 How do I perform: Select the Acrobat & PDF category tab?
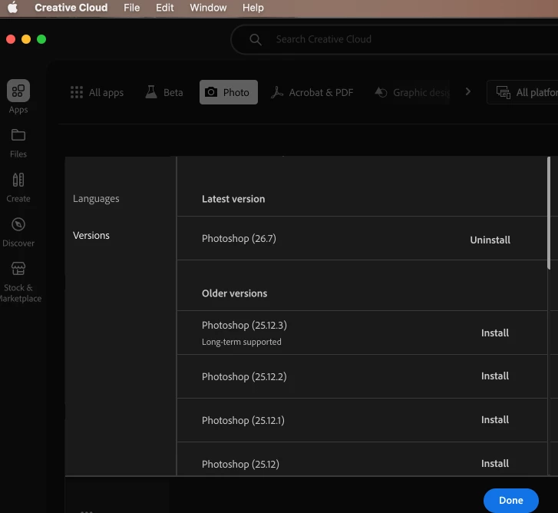tap(312, 92)
